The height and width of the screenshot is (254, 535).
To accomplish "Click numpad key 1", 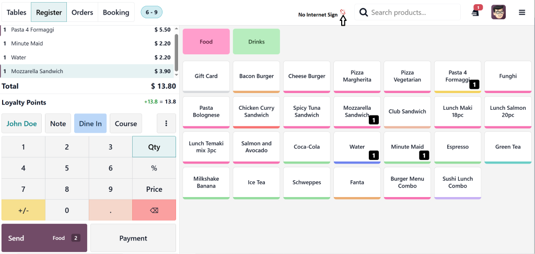I will (23, 147).
